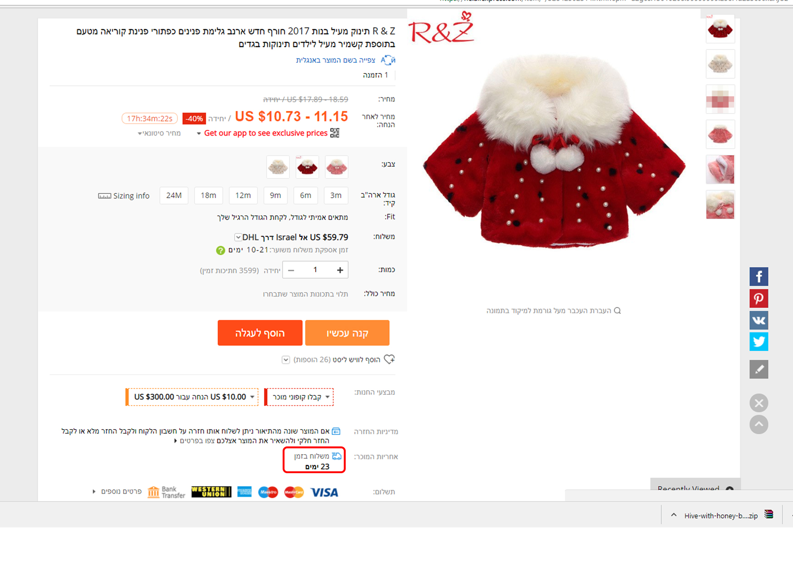Image resolution: width=793 pixels, height=562 pixels.
Task: Click the orange Buy Now button
Action: (x=348, y=333)
